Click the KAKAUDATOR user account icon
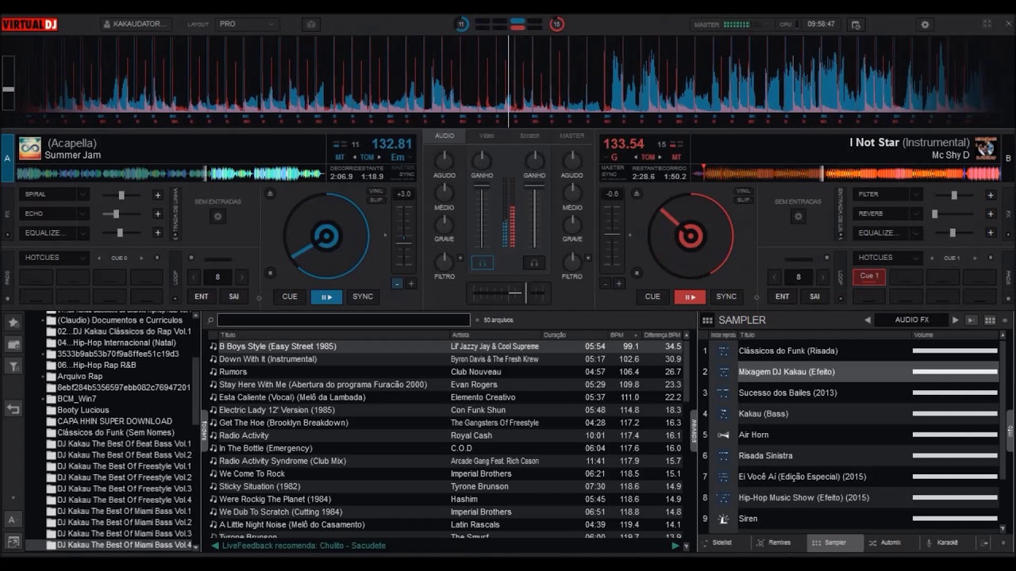This screenshot has width=1016, height=571. 107,25
